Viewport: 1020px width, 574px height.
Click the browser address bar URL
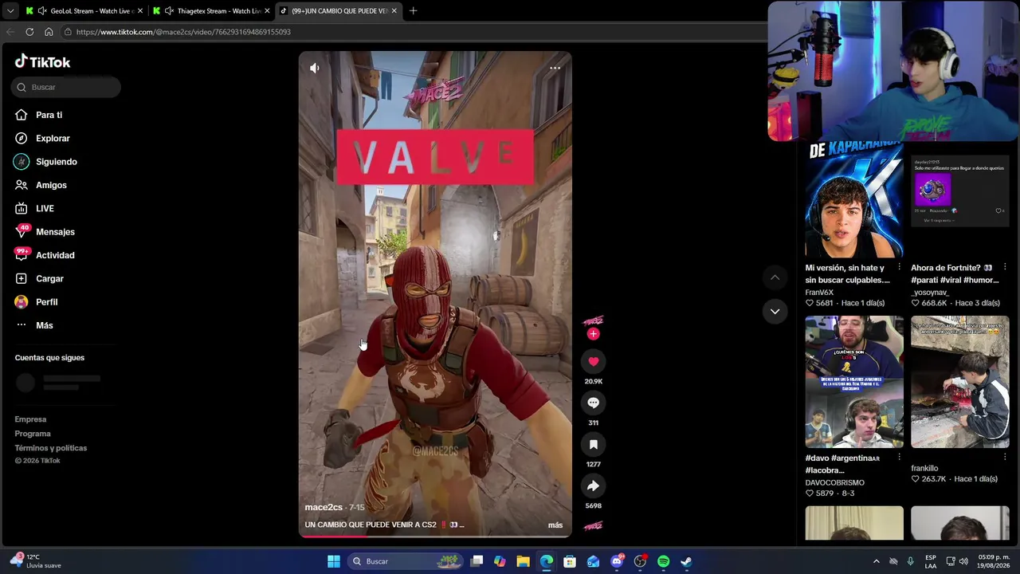183,32
